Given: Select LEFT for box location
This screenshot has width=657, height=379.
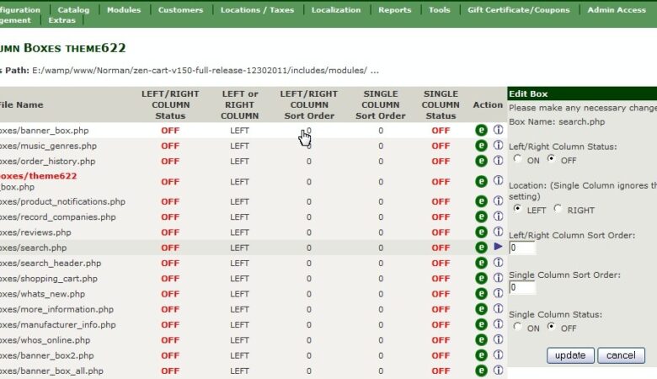Looking at the screenshot, I should click(517, 209).
